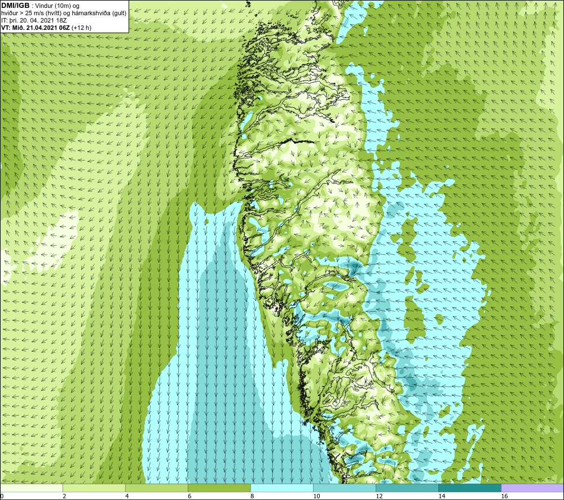Click the 'hviður > 25 m/s (hvítt)' line

click(x=64, y=14)
